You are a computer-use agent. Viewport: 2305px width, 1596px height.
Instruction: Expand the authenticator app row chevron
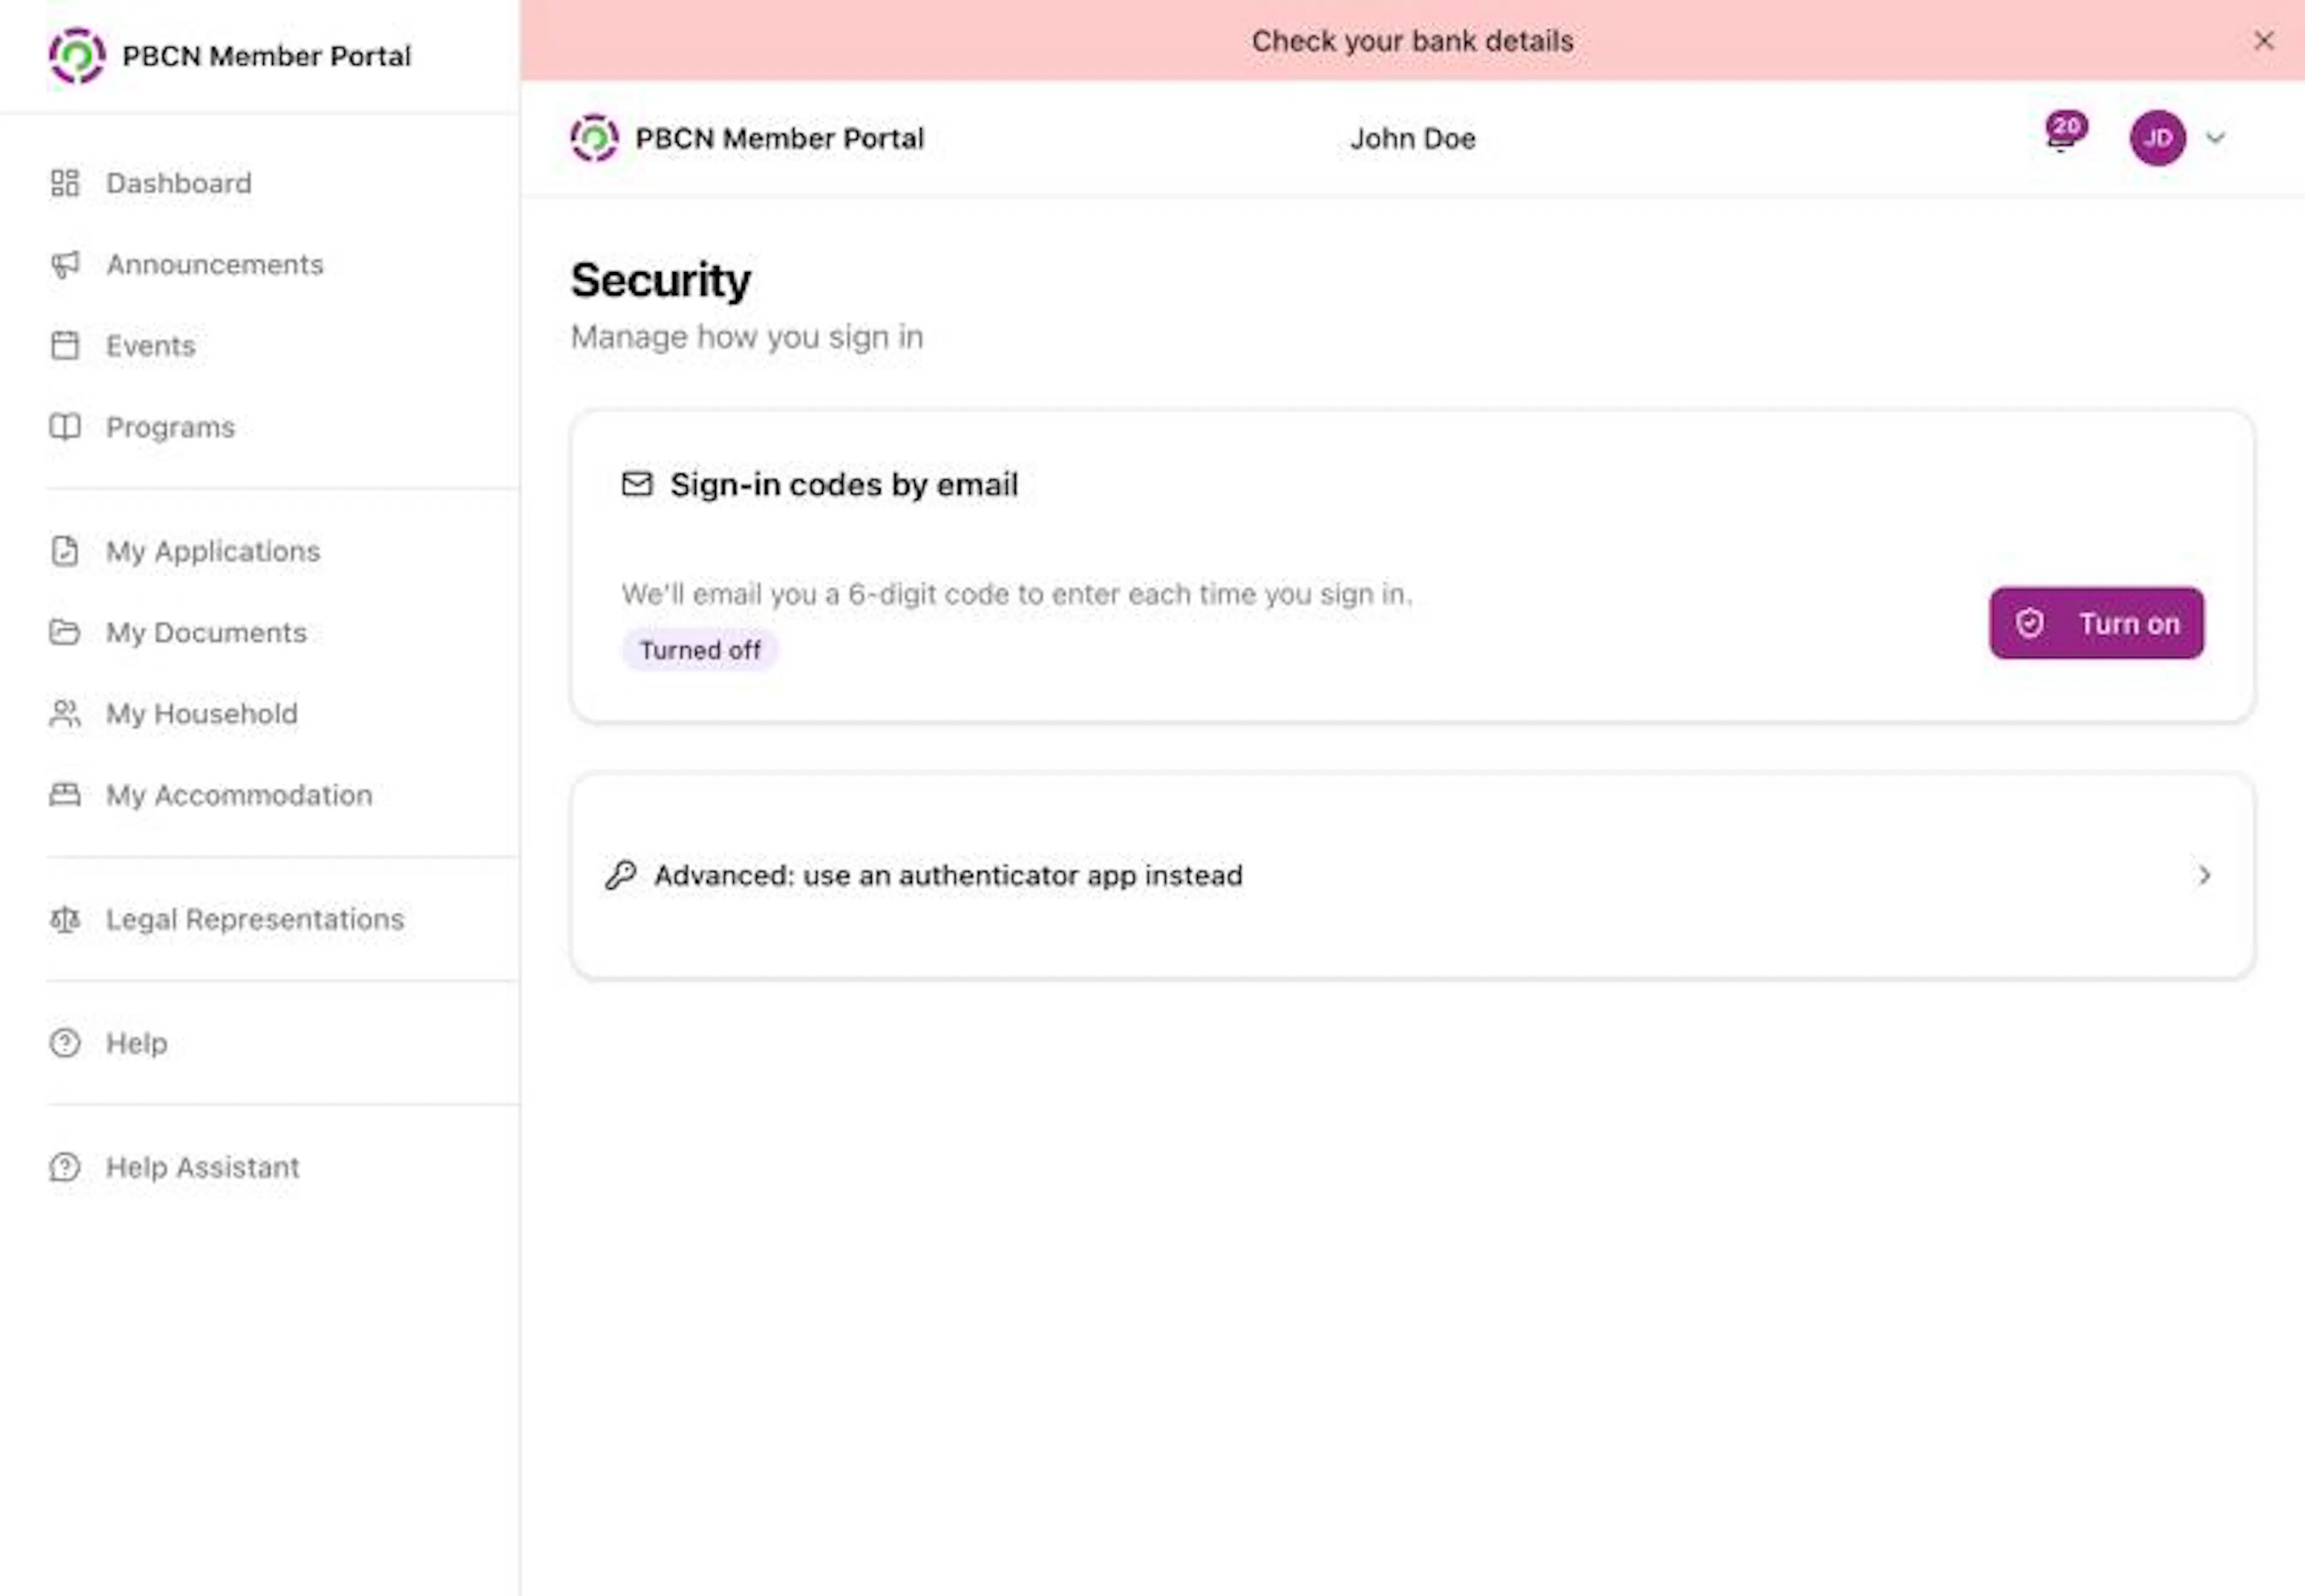coord(2204,875)
